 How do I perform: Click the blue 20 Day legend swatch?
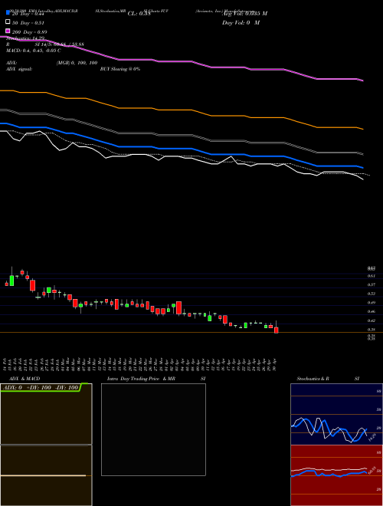point(8,12)
